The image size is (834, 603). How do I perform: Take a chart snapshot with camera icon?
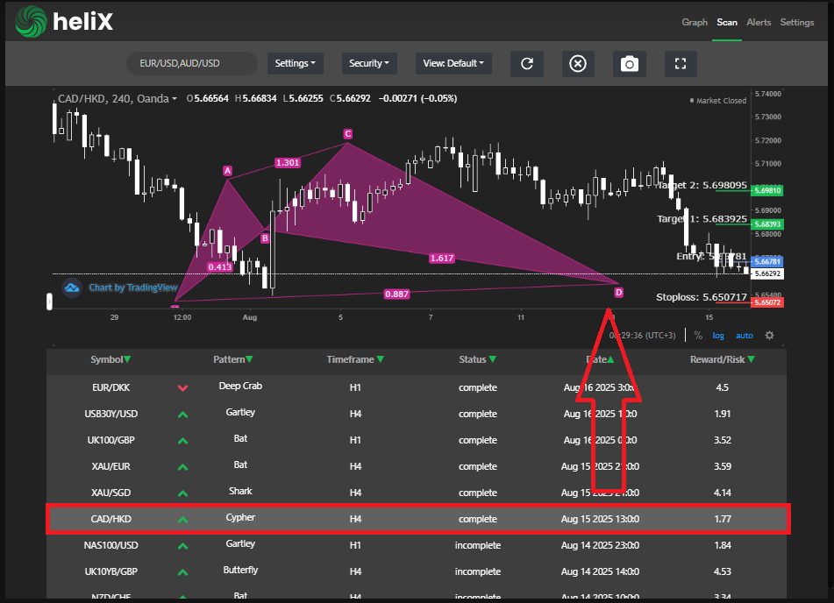tap(629, 63)
